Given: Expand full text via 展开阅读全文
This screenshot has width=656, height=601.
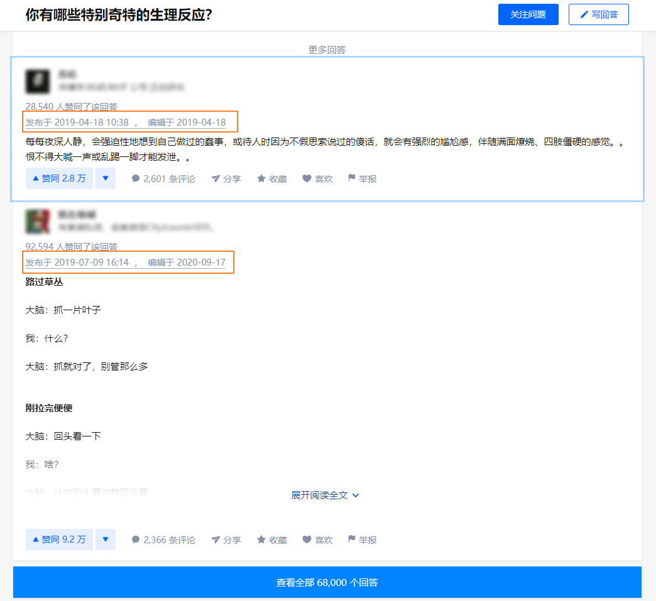Looking at the screenshot, I should coord(325,495).
